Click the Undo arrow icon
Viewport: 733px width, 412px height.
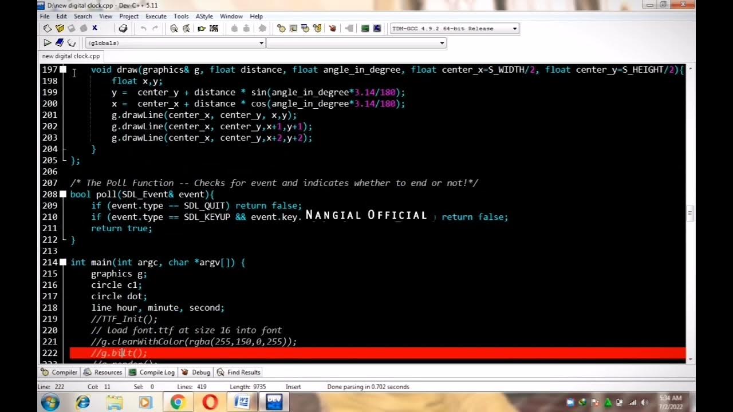click(143, 28)
